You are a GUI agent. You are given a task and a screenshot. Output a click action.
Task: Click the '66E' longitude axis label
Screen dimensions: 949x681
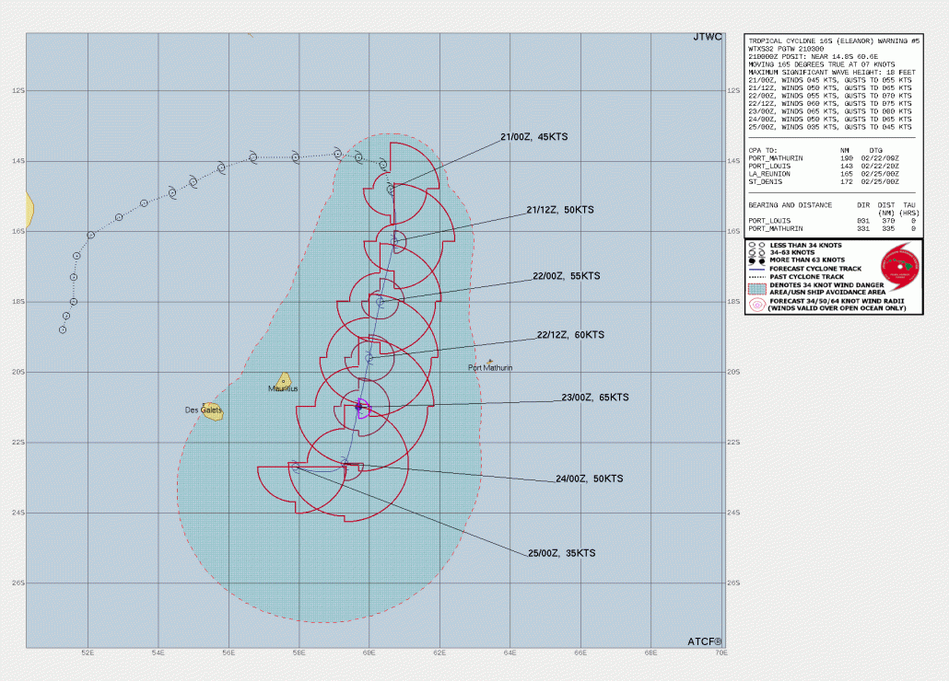click(x=580, y=652)
